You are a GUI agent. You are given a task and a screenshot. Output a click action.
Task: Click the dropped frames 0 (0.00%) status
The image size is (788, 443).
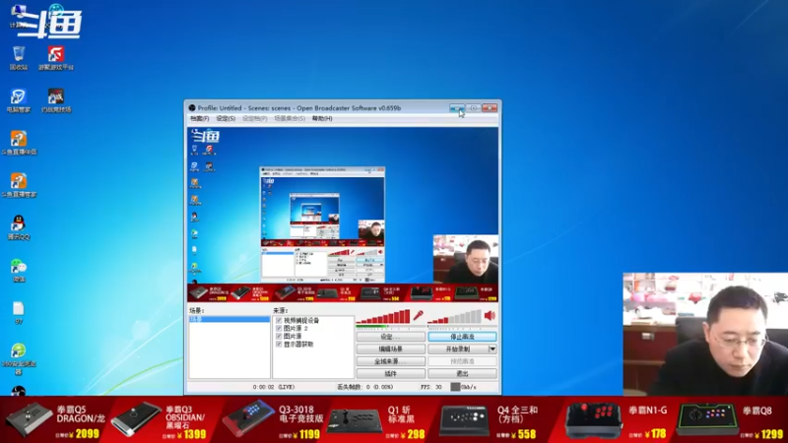(365, 387)
